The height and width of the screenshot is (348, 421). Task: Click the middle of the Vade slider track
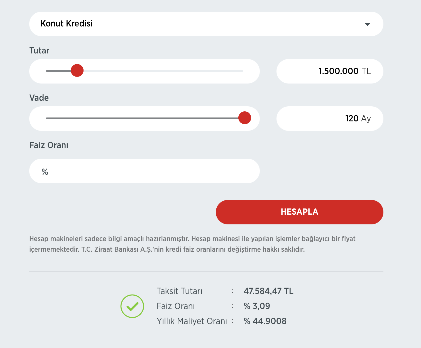click(x=145, y=118)
